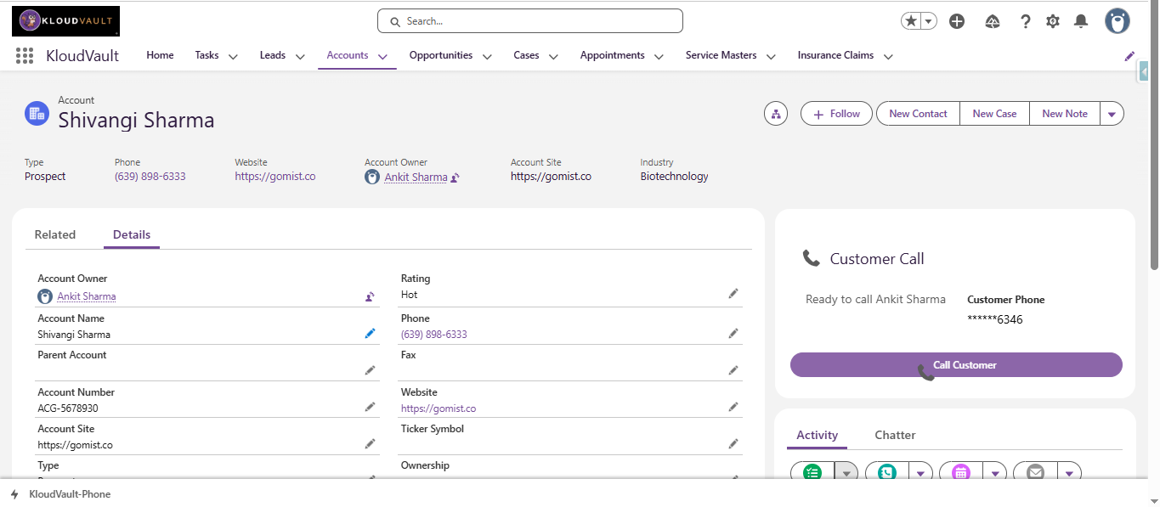Create a new event calendar icon
Screen dimensions: 1160x507
coord(961,473)
